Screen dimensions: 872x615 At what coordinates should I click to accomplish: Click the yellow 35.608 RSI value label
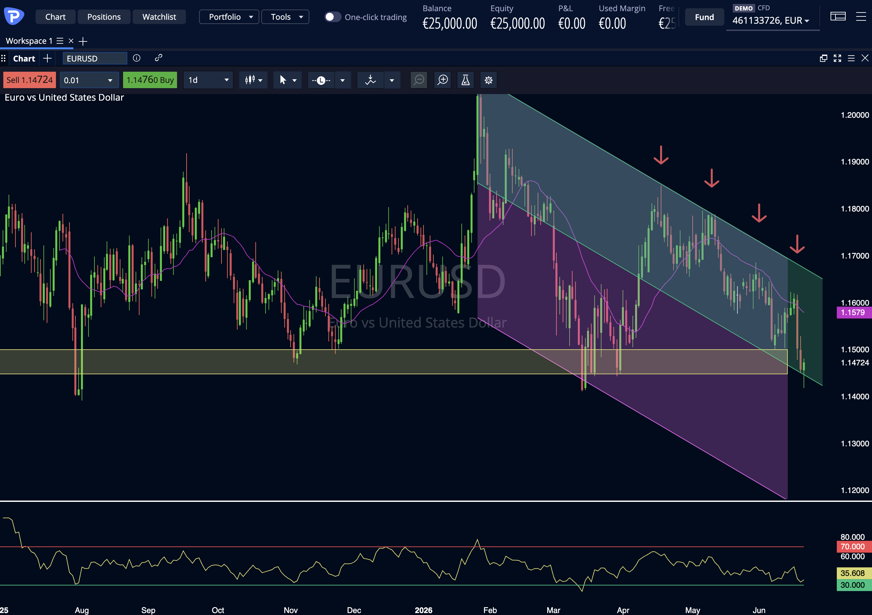(x=854, y=573)
